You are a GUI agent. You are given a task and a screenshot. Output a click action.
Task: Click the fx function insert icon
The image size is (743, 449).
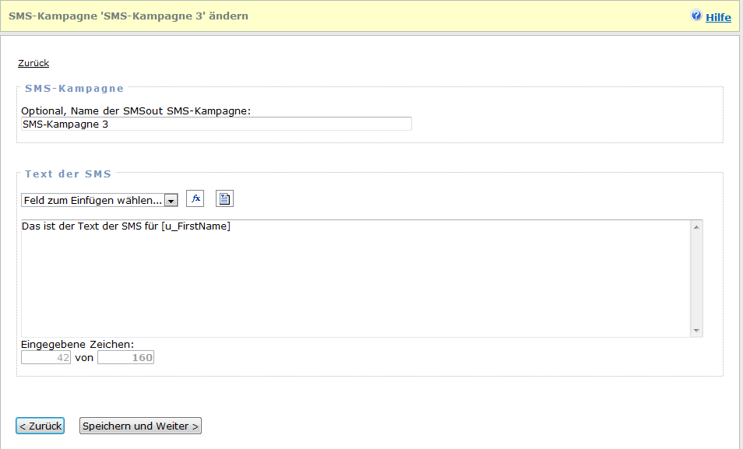tap(195, 199)
